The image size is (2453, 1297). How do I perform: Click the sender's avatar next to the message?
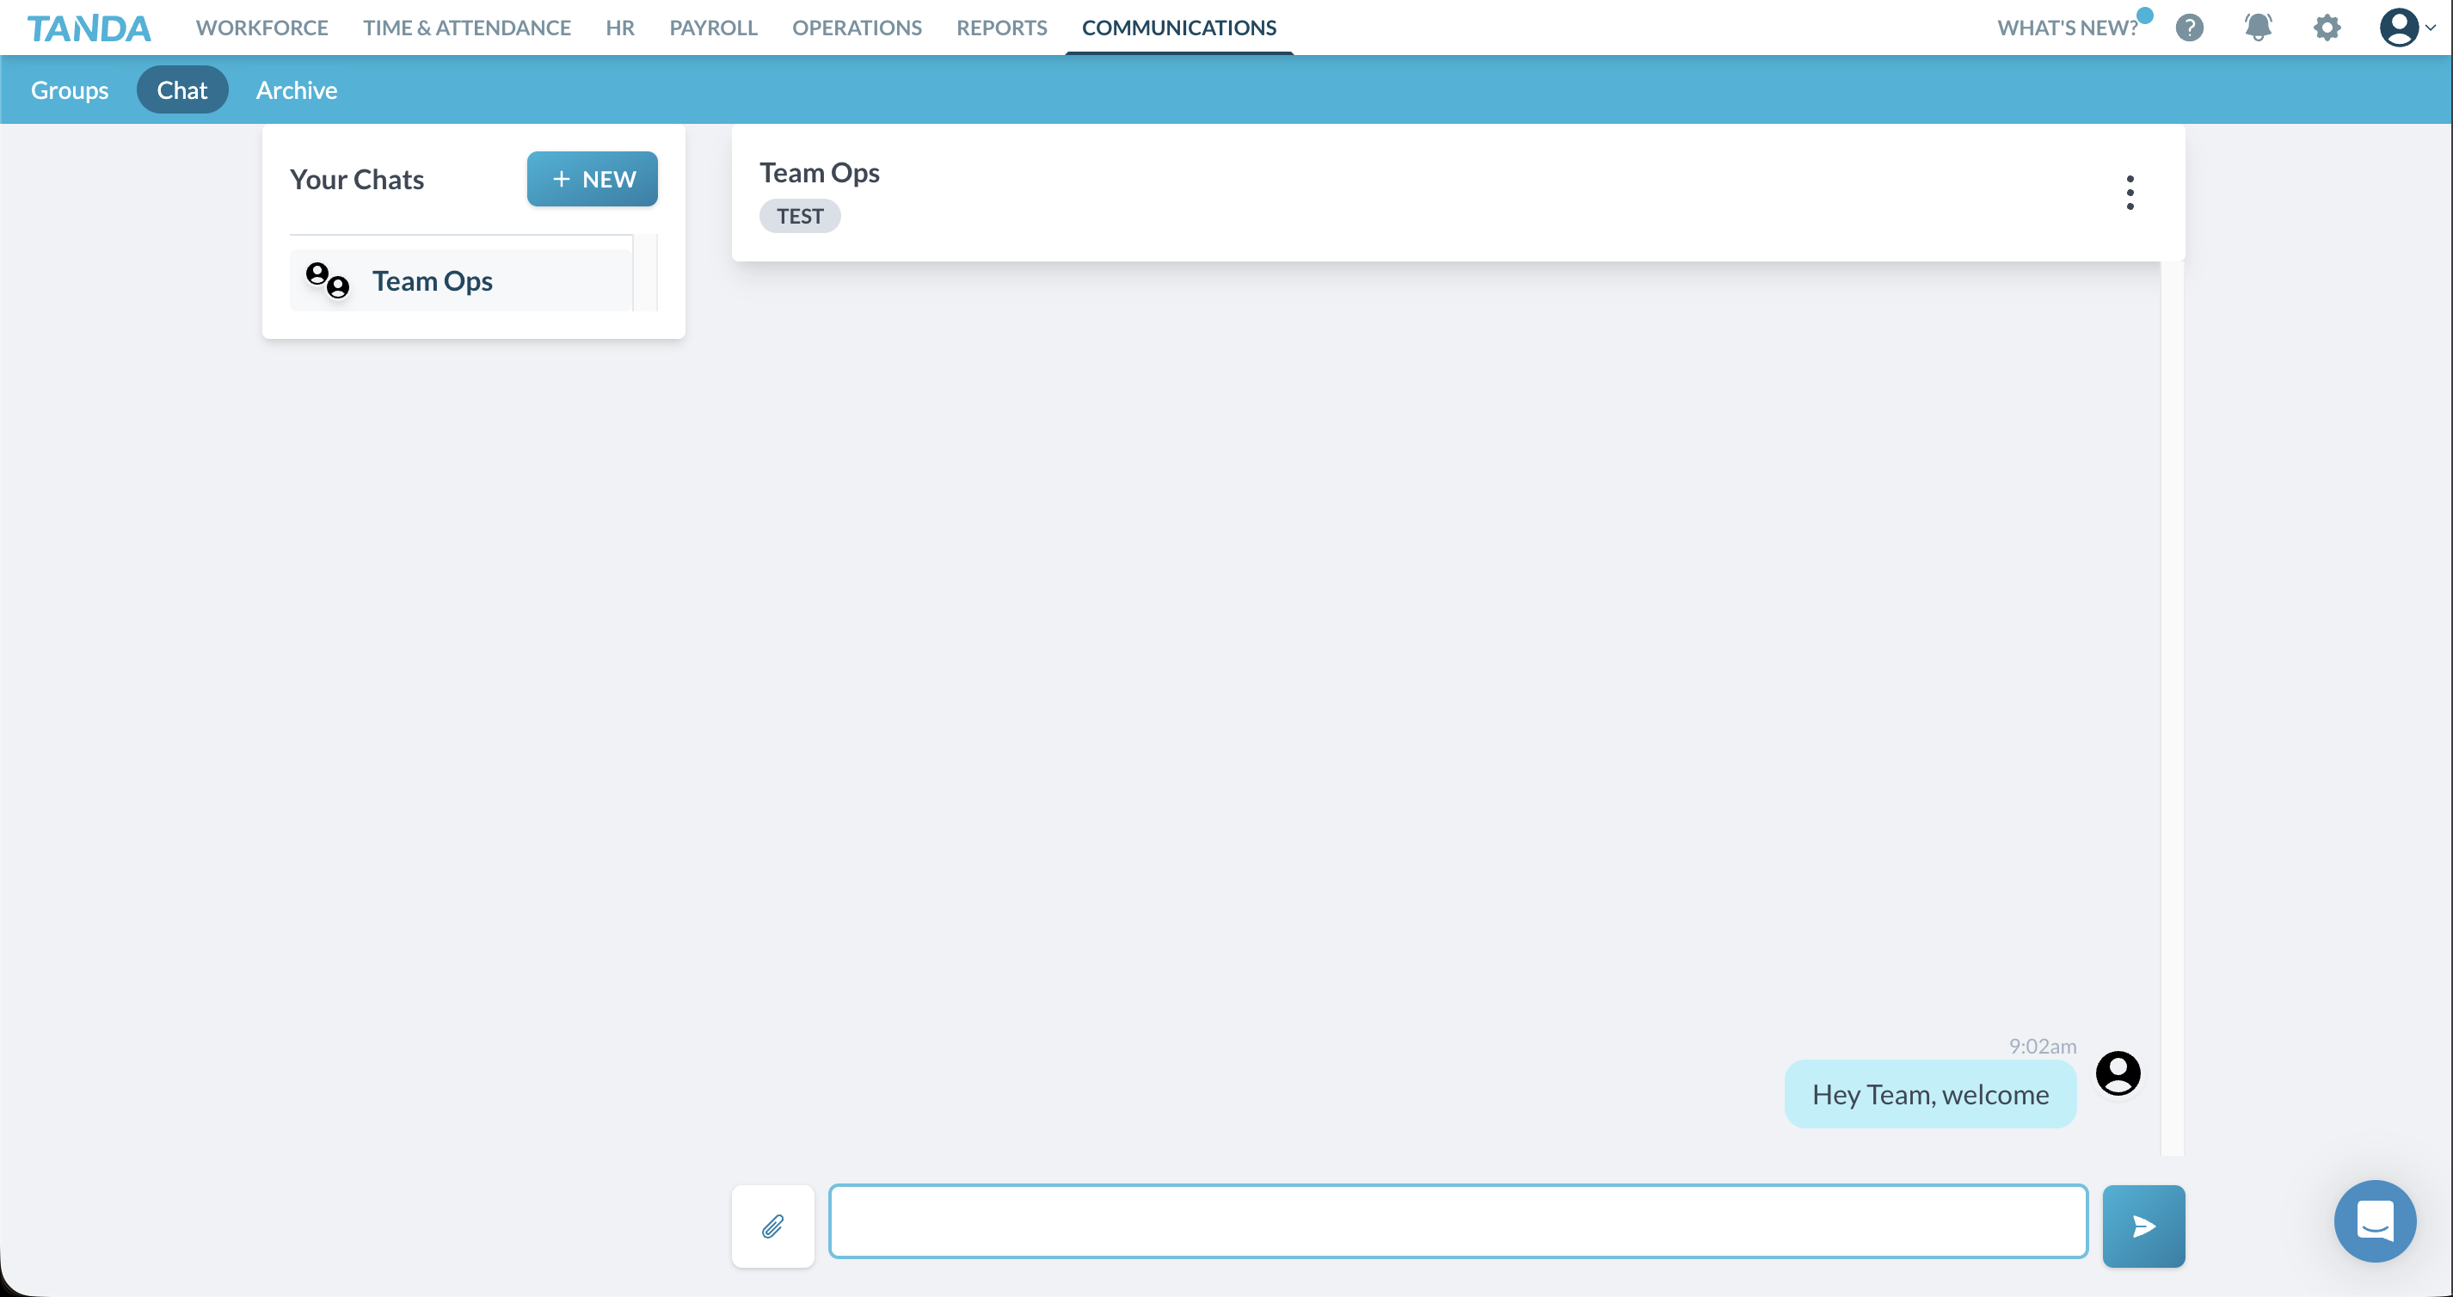tap(2118, 1073)
